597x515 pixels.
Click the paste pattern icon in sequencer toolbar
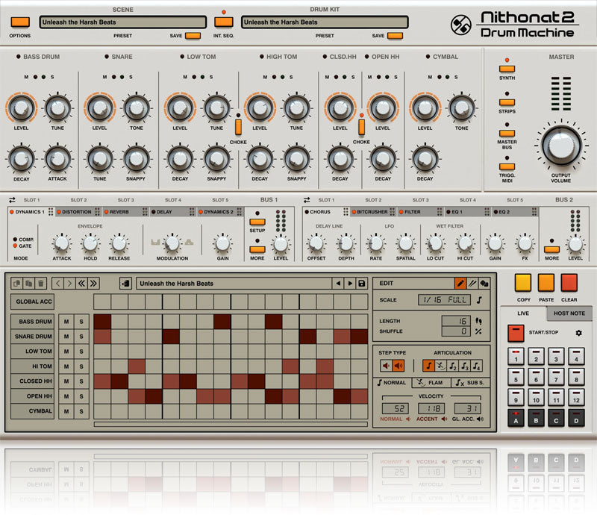28,284
